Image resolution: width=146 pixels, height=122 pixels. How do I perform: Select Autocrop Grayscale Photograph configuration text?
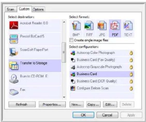click(x=99, y=67)
